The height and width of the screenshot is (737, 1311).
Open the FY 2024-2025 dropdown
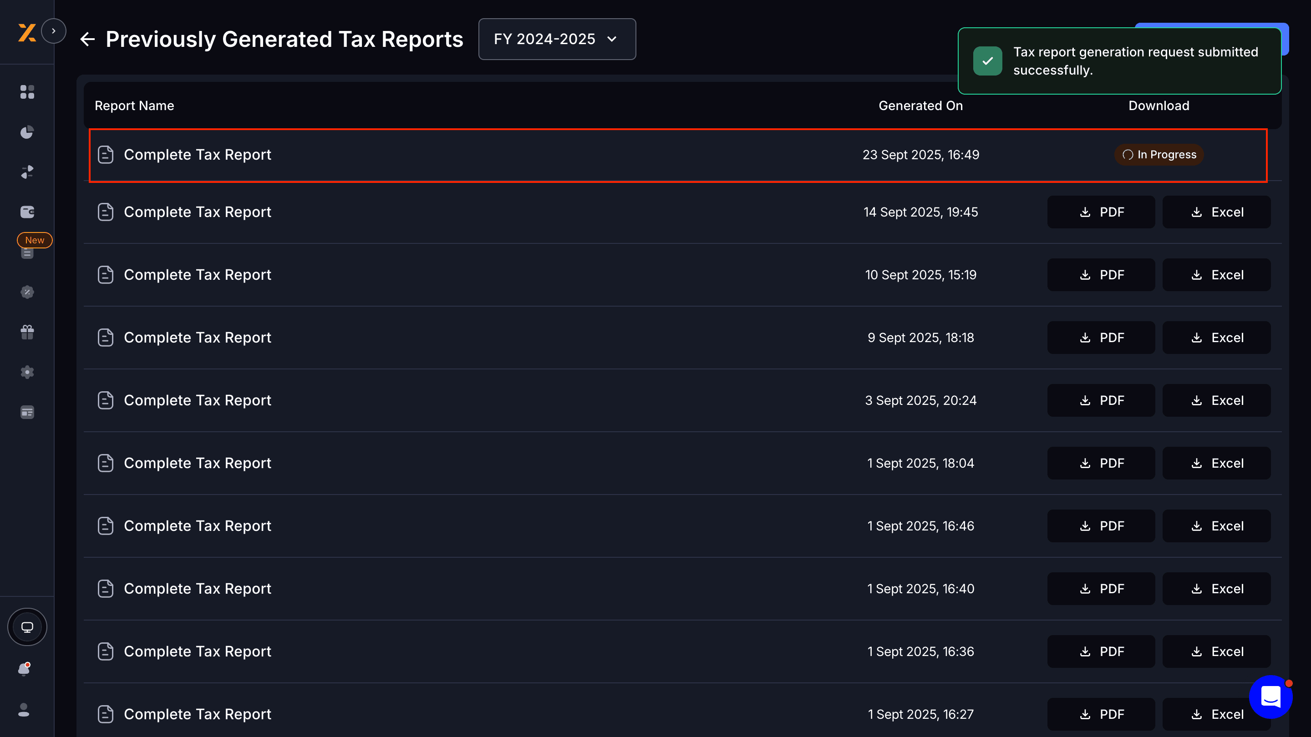[x=557, y=39]
